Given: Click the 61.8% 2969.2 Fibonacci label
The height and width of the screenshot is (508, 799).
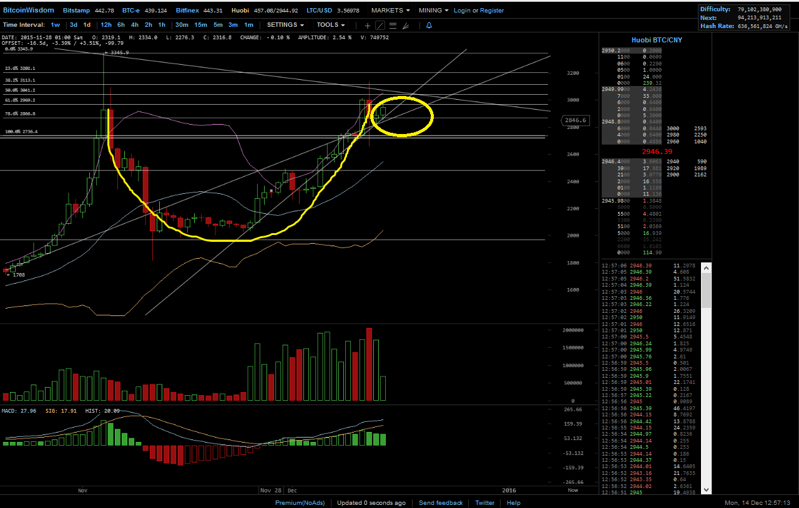Looking at the screenshot, I should pyautogui.click(x=20, y=100).
